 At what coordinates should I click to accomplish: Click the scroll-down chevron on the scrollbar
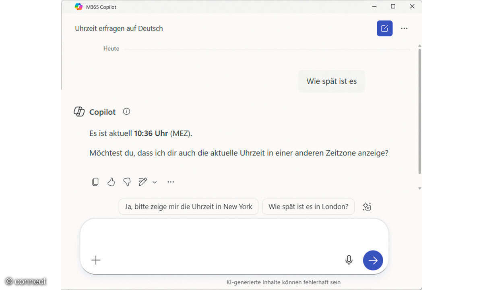[x=420, y=188]
